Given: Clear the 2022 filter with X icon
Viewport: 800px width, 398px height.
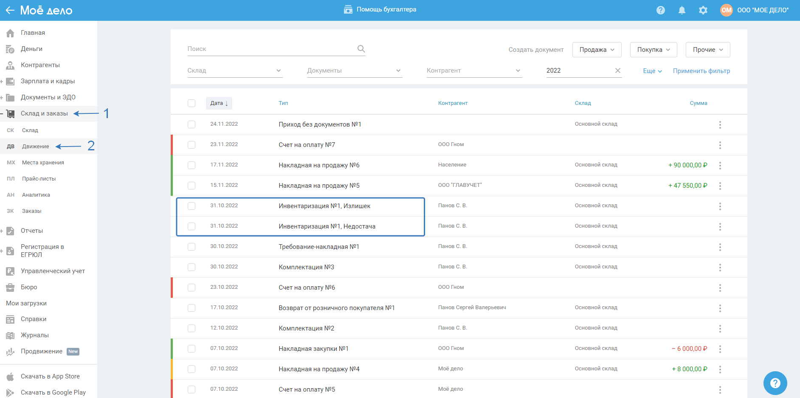Looking at the screenshot, I should pos(617,71).
